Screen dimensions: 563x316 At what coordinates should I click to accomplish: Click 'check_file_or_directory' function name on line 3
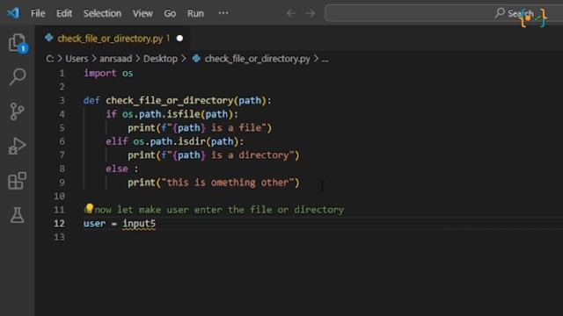click(170, 101)
